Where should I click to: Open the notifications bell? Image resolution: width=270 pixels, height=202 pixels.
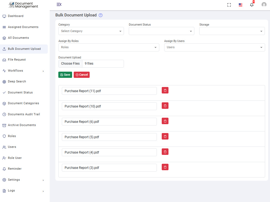pos(252,5)
